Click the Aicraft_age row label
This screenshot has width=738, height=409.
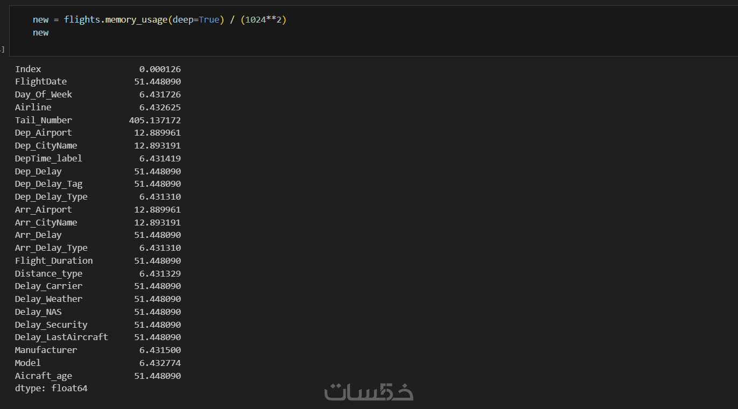click(43, 376)
